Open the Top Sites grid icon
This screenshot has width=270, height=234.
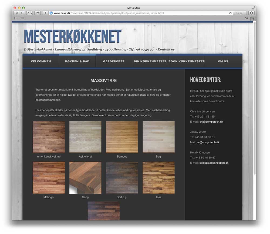point(22,18)
